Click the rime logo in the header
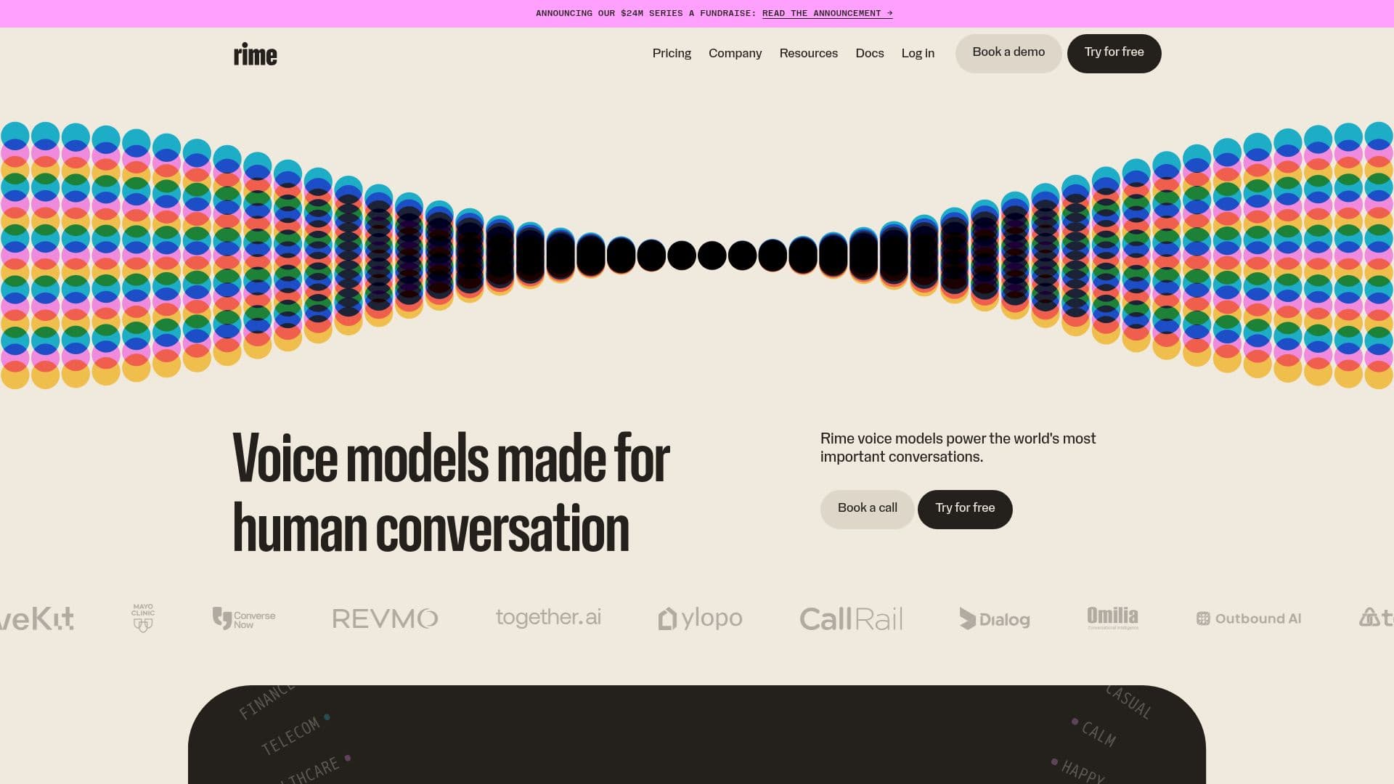The image size is (1394, 784). 255,54
